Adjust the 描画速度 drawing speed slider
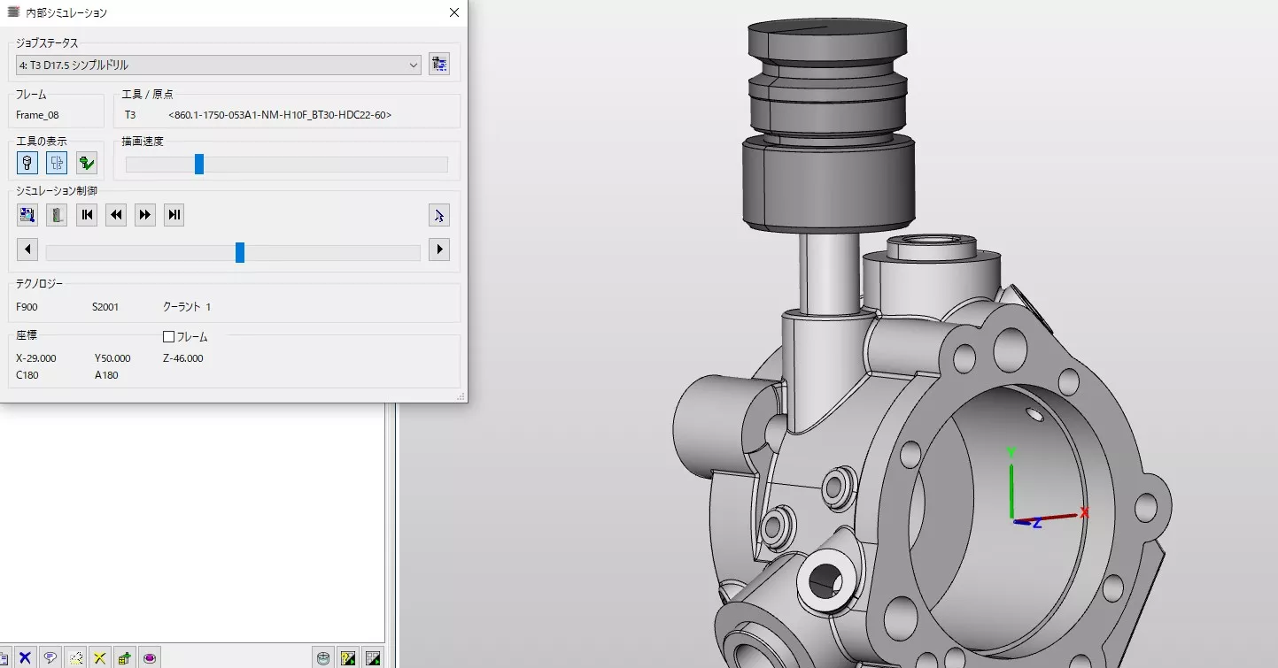The width and height of the screenshot is (1278, 668). pos(198,164)
